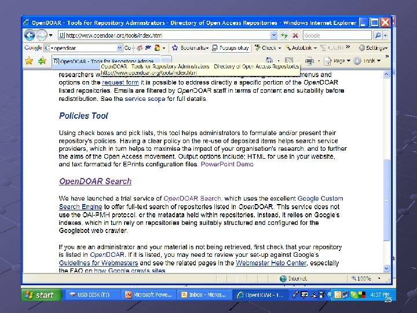417x313 pixels.
Task: Click the Home icon in command bar
Action: pyautogui.click(x=269, y=61)
